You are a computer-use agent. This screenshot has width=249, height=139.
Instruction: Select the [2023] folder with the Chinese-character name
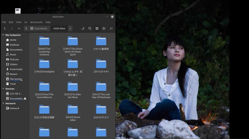coord(44,112)
